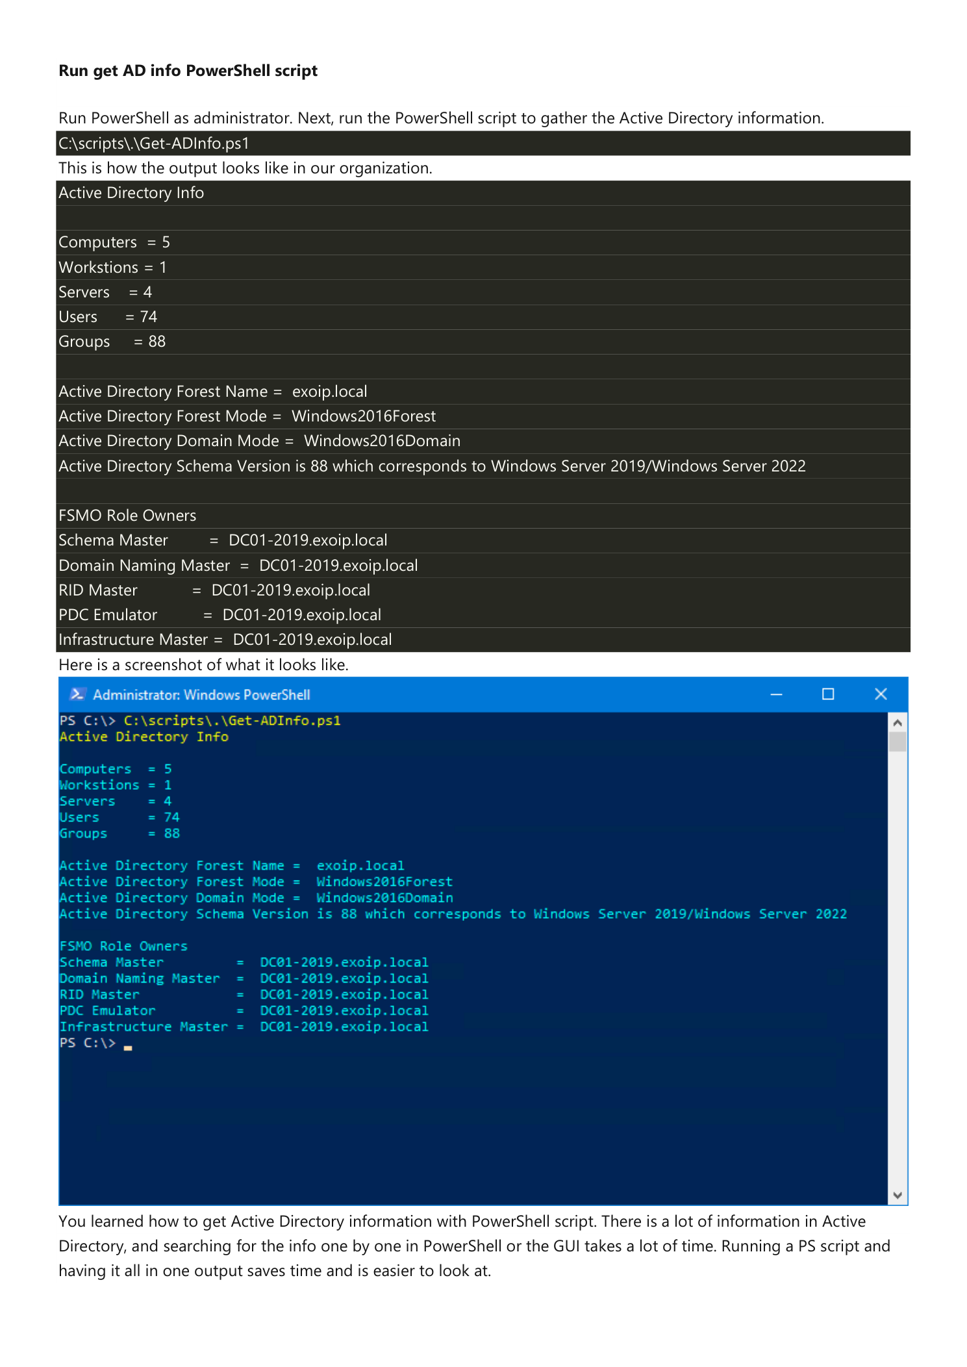Minimize the Administrator: Windows PowerShell window
This screenshot has height=1367, width=967.
coord(776,694)
